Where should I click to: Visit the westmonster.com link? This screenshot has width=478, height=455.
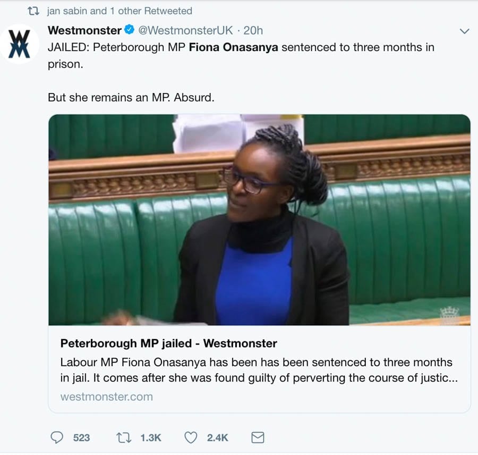click(107, 397)
